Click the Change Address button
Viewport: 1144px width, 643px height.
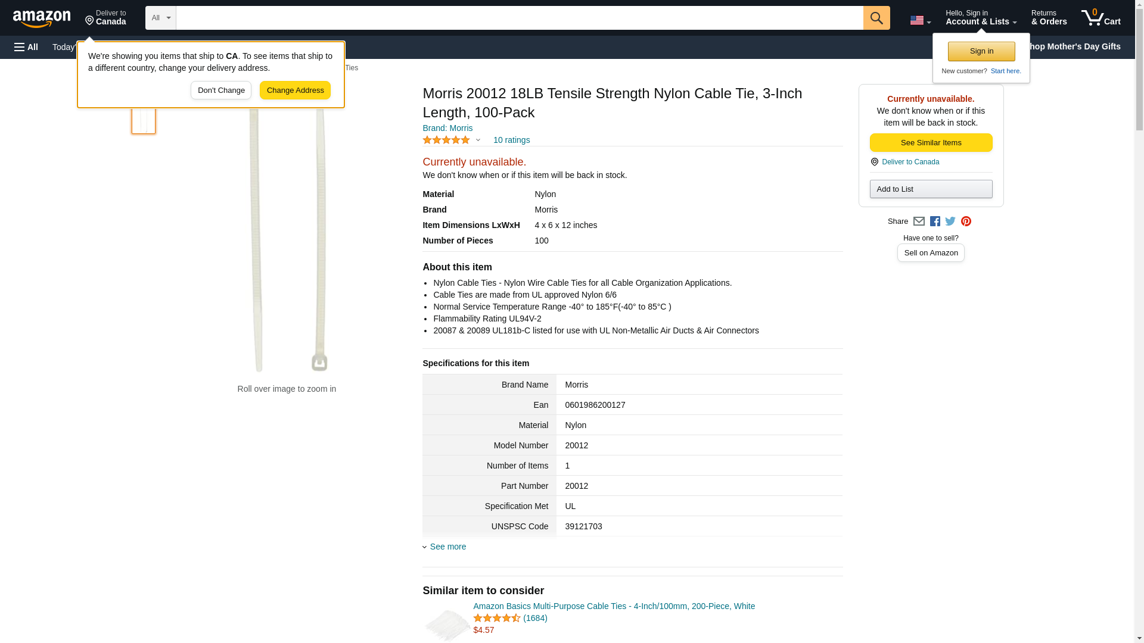[x=295, y=90]
